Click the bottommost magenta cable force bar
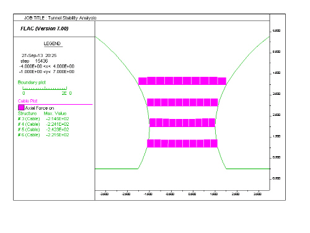The image size is (310, 233). pos(182,143)
